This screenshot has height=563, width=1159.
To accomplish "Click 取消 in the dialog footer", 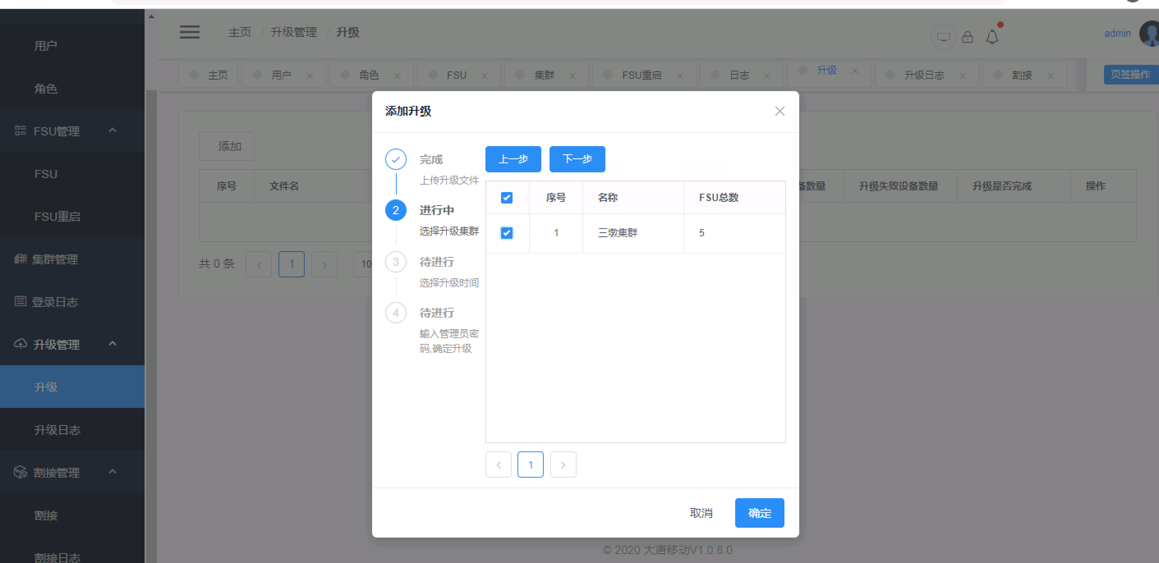I will tap(701, 513).
